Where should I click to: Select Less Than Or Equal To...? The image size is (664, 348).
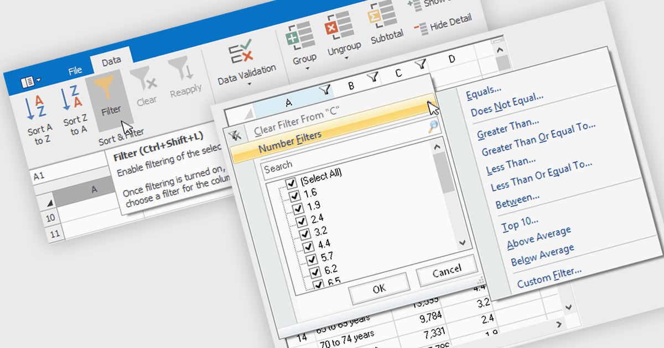click(x=541, y=175)
